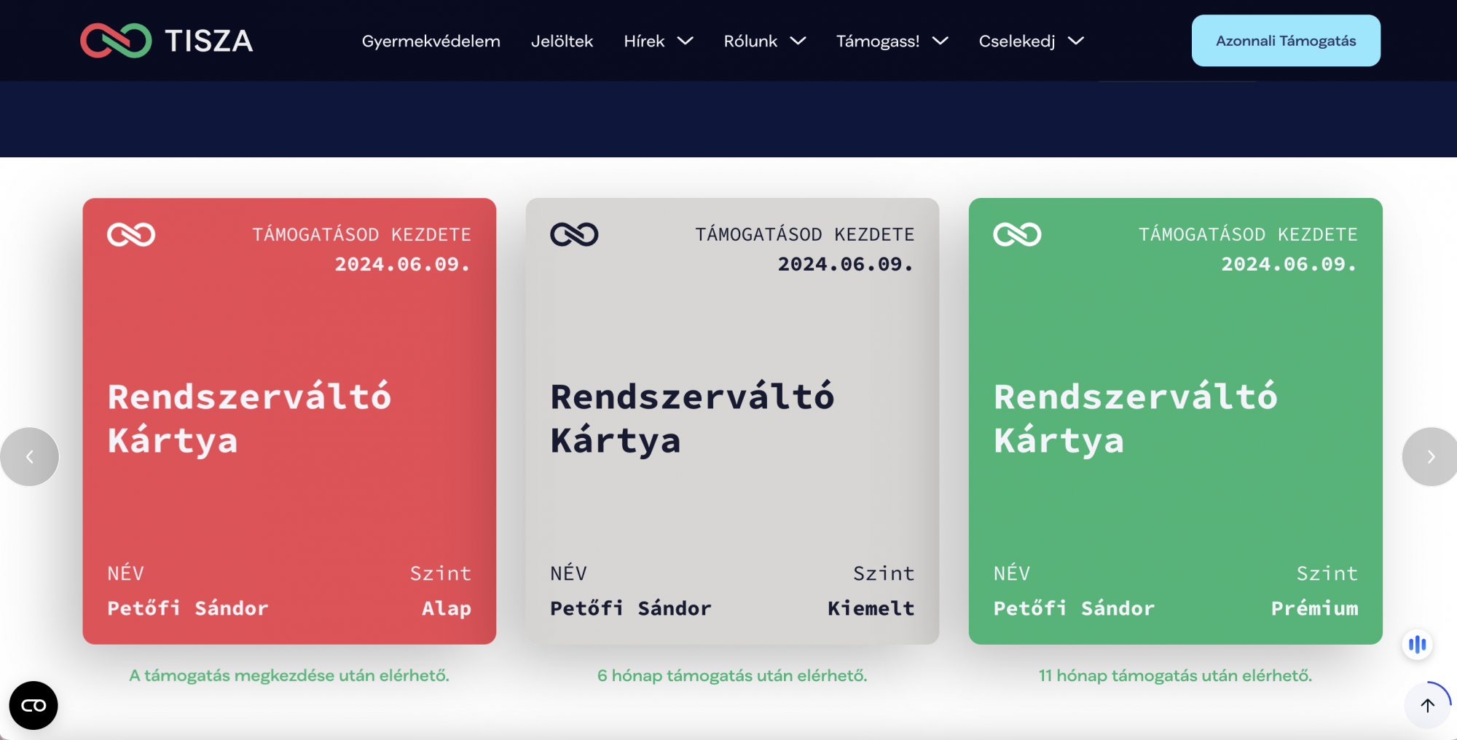Click the blue audio bars icon
The height and width of the screenshot is (740, 1457).
click(x=1417, y=645)
